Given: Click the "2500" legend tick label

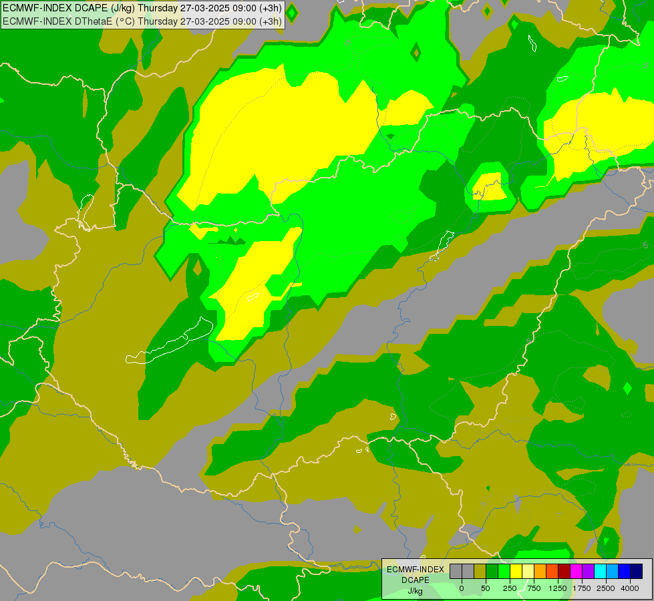Looking at the screenshot, I should tap(606, 588).
